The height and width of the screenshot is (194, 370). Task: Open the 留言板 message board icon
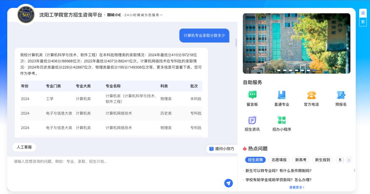coord(252,95)
